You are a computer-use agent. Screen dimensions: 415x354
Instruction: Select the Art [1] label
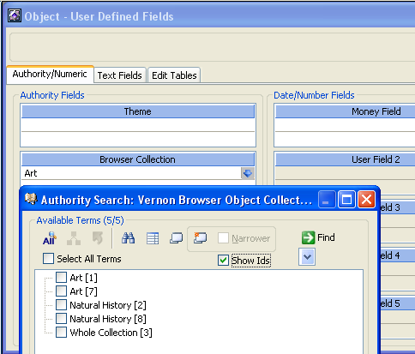point(84,278)
